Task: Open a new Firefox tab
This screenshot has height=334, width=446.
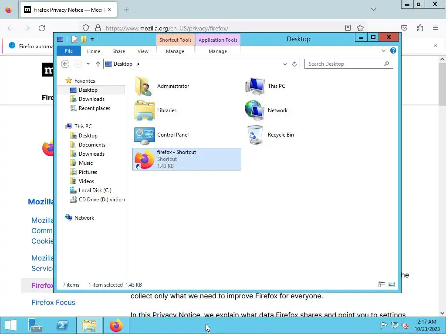Action: 126,10
